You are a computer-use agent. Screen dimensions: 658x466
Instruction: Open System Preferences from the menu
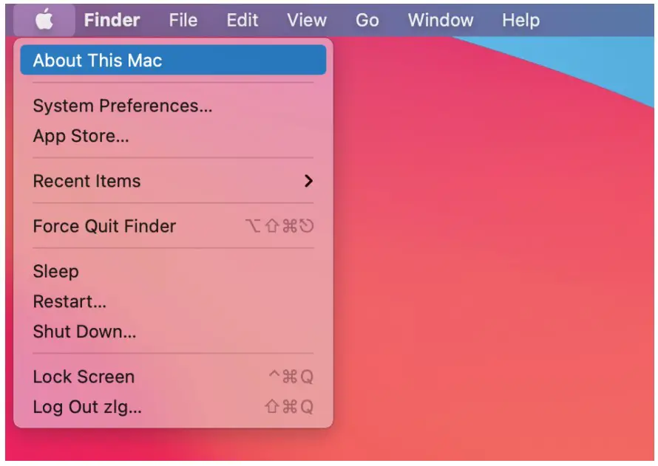click(173, 106)
